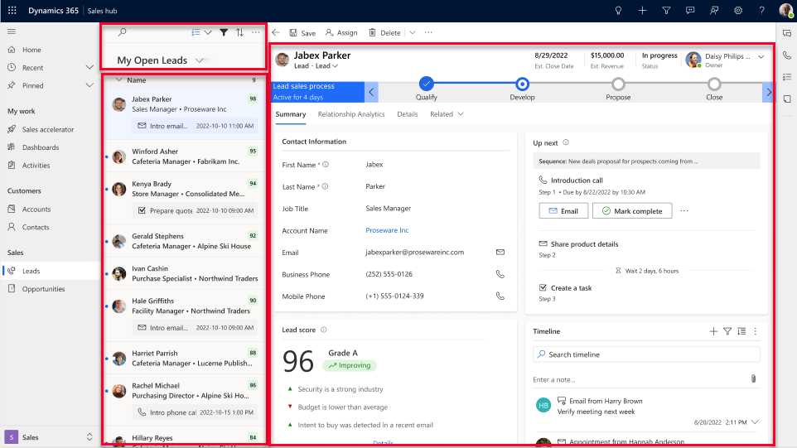
Task: Expand the header owner chevron
Action: (761, 57)
